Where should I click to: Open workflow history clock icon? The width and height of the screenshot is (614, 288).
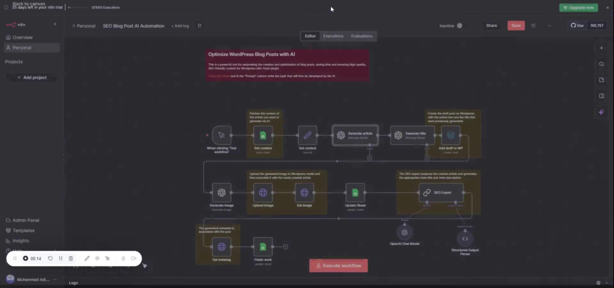click(x=534, y=25)
